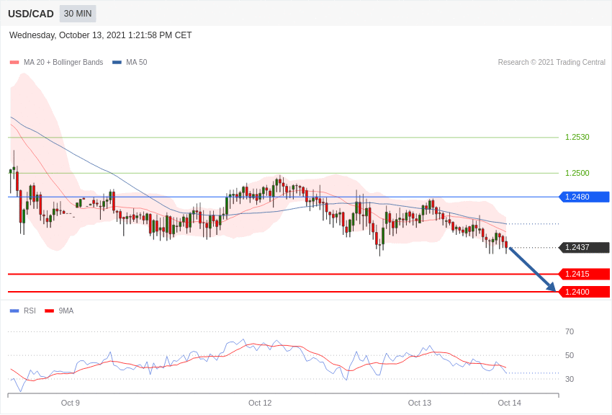Select the red 1.2415 support price tag
The image size is (612, 415).
point(585,274)
